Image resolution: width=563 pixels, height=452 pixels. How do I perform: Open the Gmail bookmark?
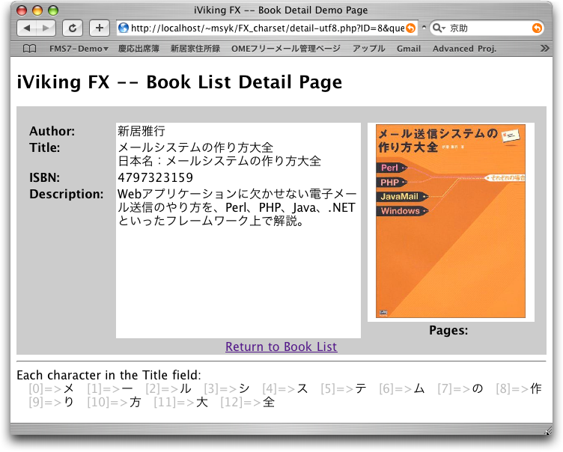point(408,49)
